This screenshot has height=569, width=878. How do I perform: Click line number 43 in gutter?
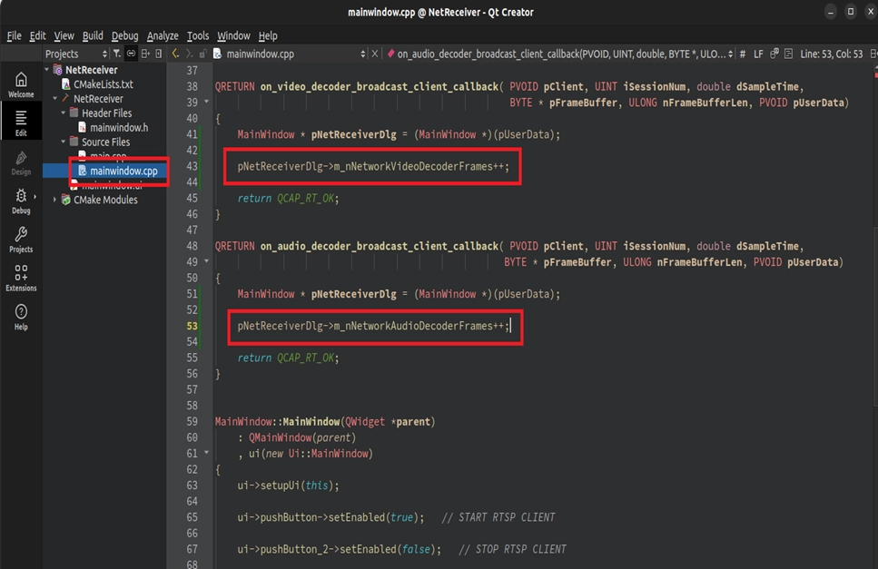pos(192,167)
